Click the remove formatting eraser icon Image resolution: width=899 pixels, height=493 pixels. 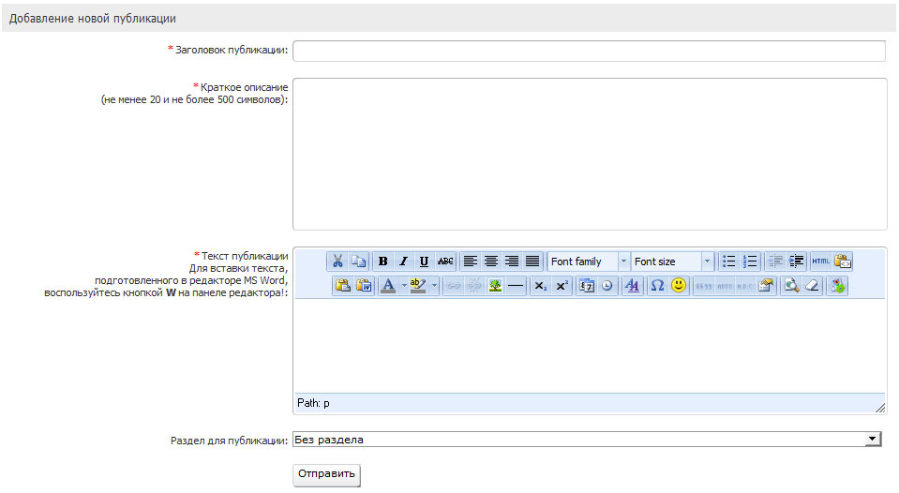(x=813, y=286)
